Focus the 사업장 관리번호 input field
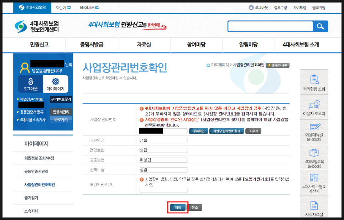 coord(163,131)
